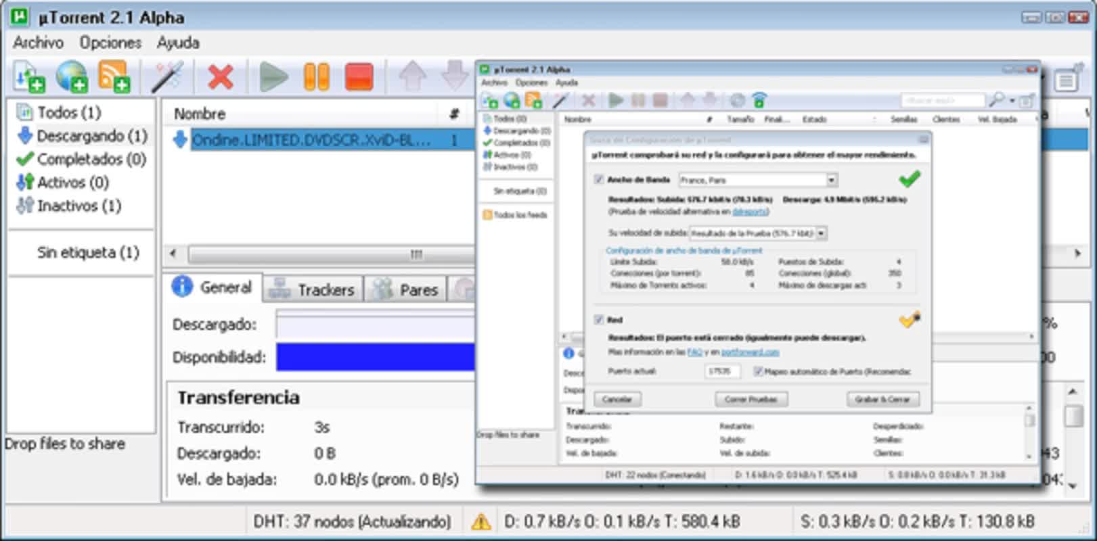The width and height of the screenshot is (1097, 541).
Task: Switch to Trackers tab
Action: pos(312,289)
